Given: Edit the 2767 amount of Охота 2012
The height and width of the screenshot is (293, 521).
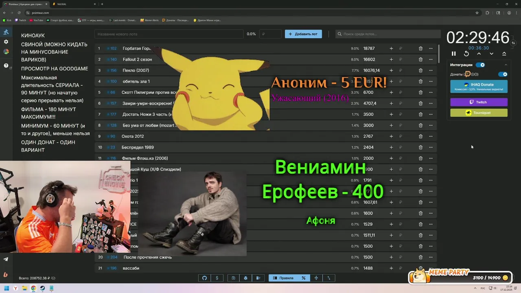Looking at the screenshot, I should (x=368, y=136).
